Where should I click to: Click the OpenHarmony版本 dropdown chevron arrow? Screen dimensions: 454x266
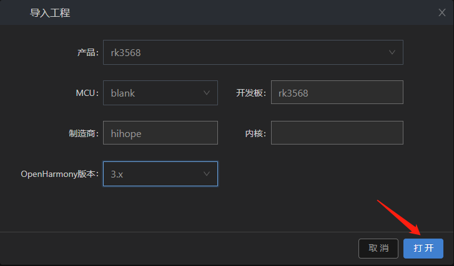click(207, 174)
